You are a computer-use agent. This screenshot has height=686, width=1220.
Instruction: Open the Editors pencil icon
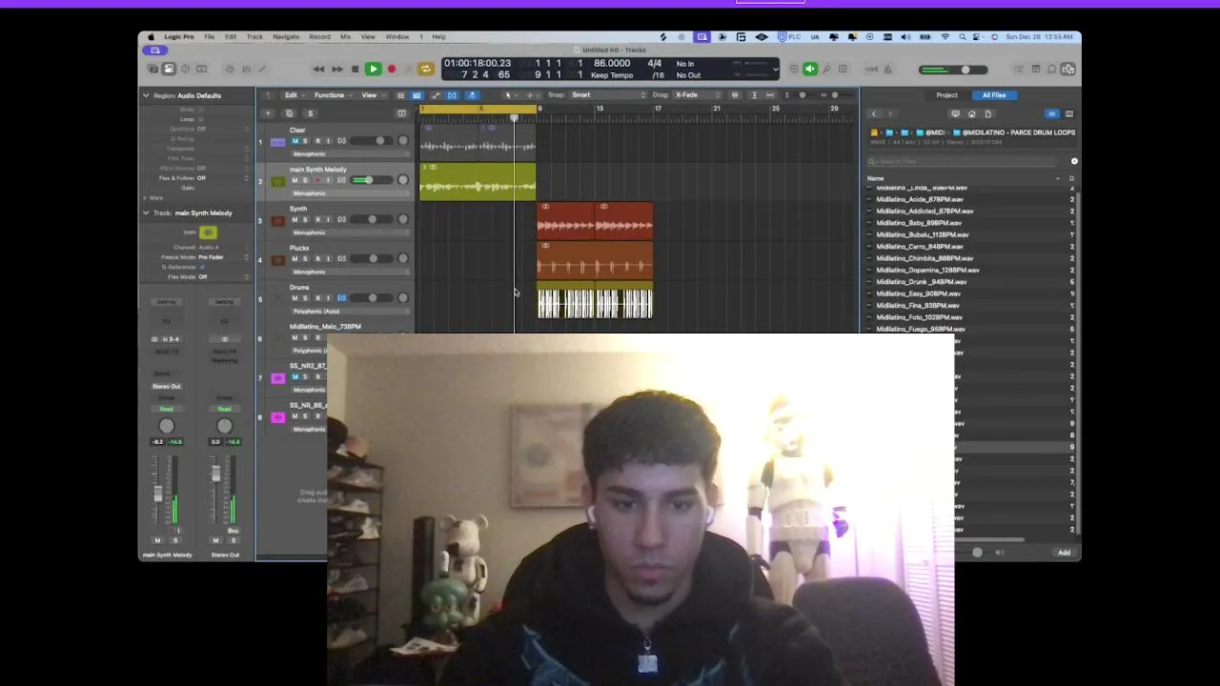tap(262, 69)
